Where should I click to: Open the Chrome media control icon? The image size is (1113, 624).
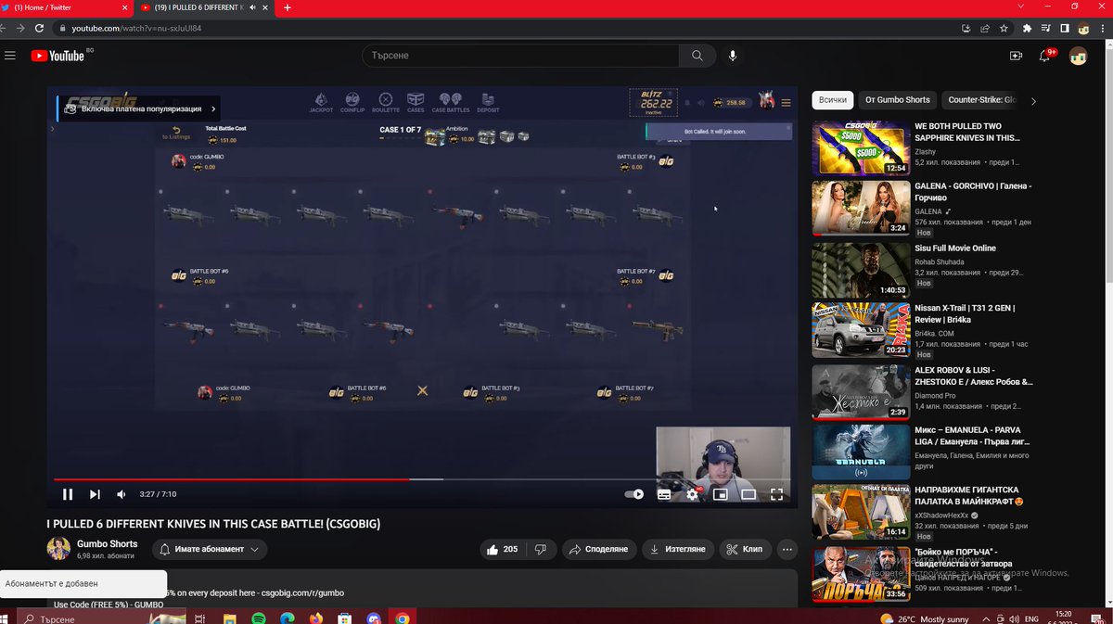pyautogui.click(x=1045, y=28)
